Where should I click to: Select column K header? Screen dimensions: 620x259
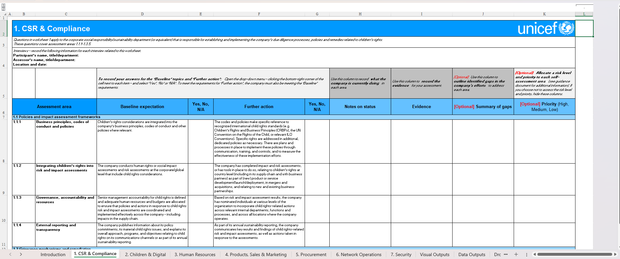545,14
